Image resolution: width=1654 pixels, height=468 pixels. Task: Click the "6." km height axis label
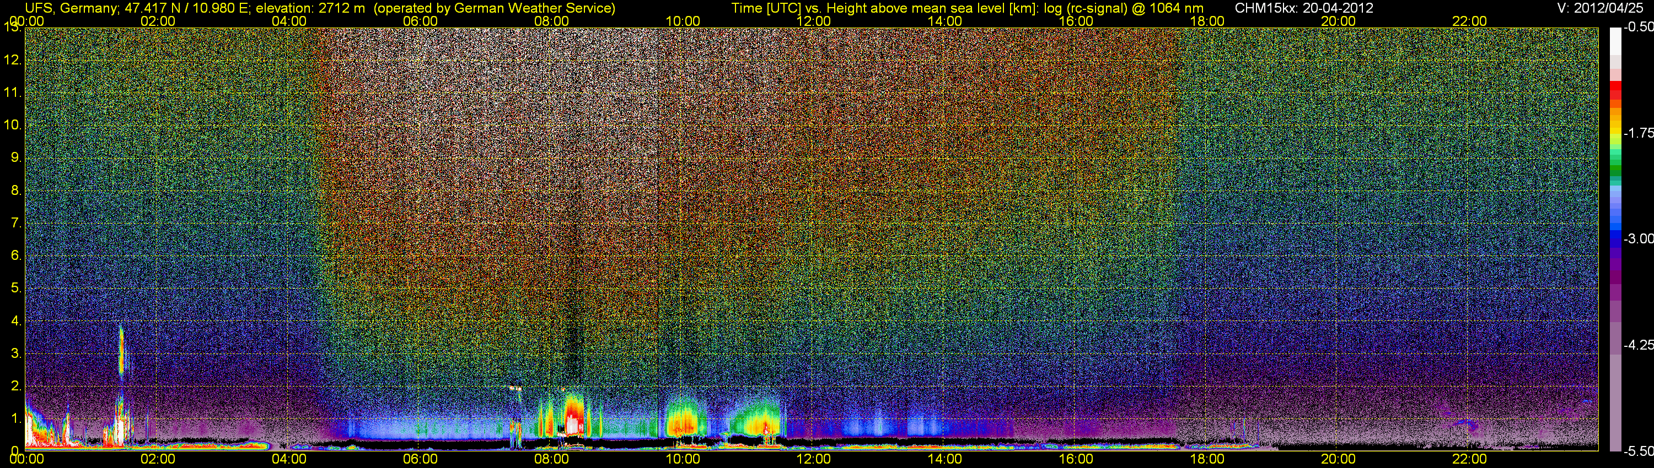[16, 256]
